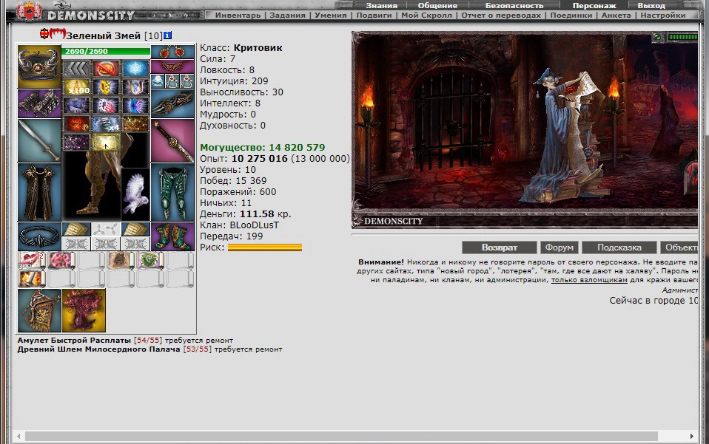Click the green health bar 2690/2690
Screen dimensions: 709x444
(x=106, y=52)
